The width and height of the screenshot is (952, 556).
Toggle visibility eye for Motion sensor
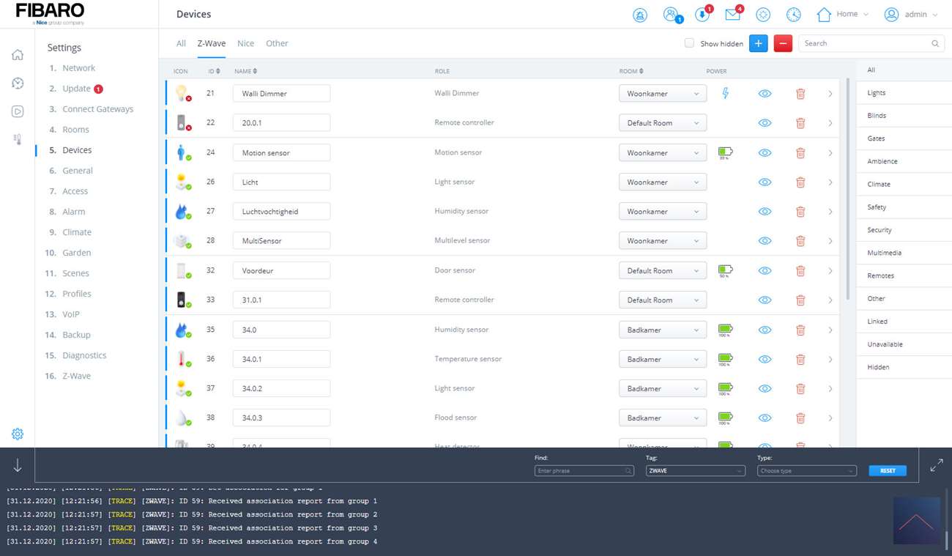(765, 153)
